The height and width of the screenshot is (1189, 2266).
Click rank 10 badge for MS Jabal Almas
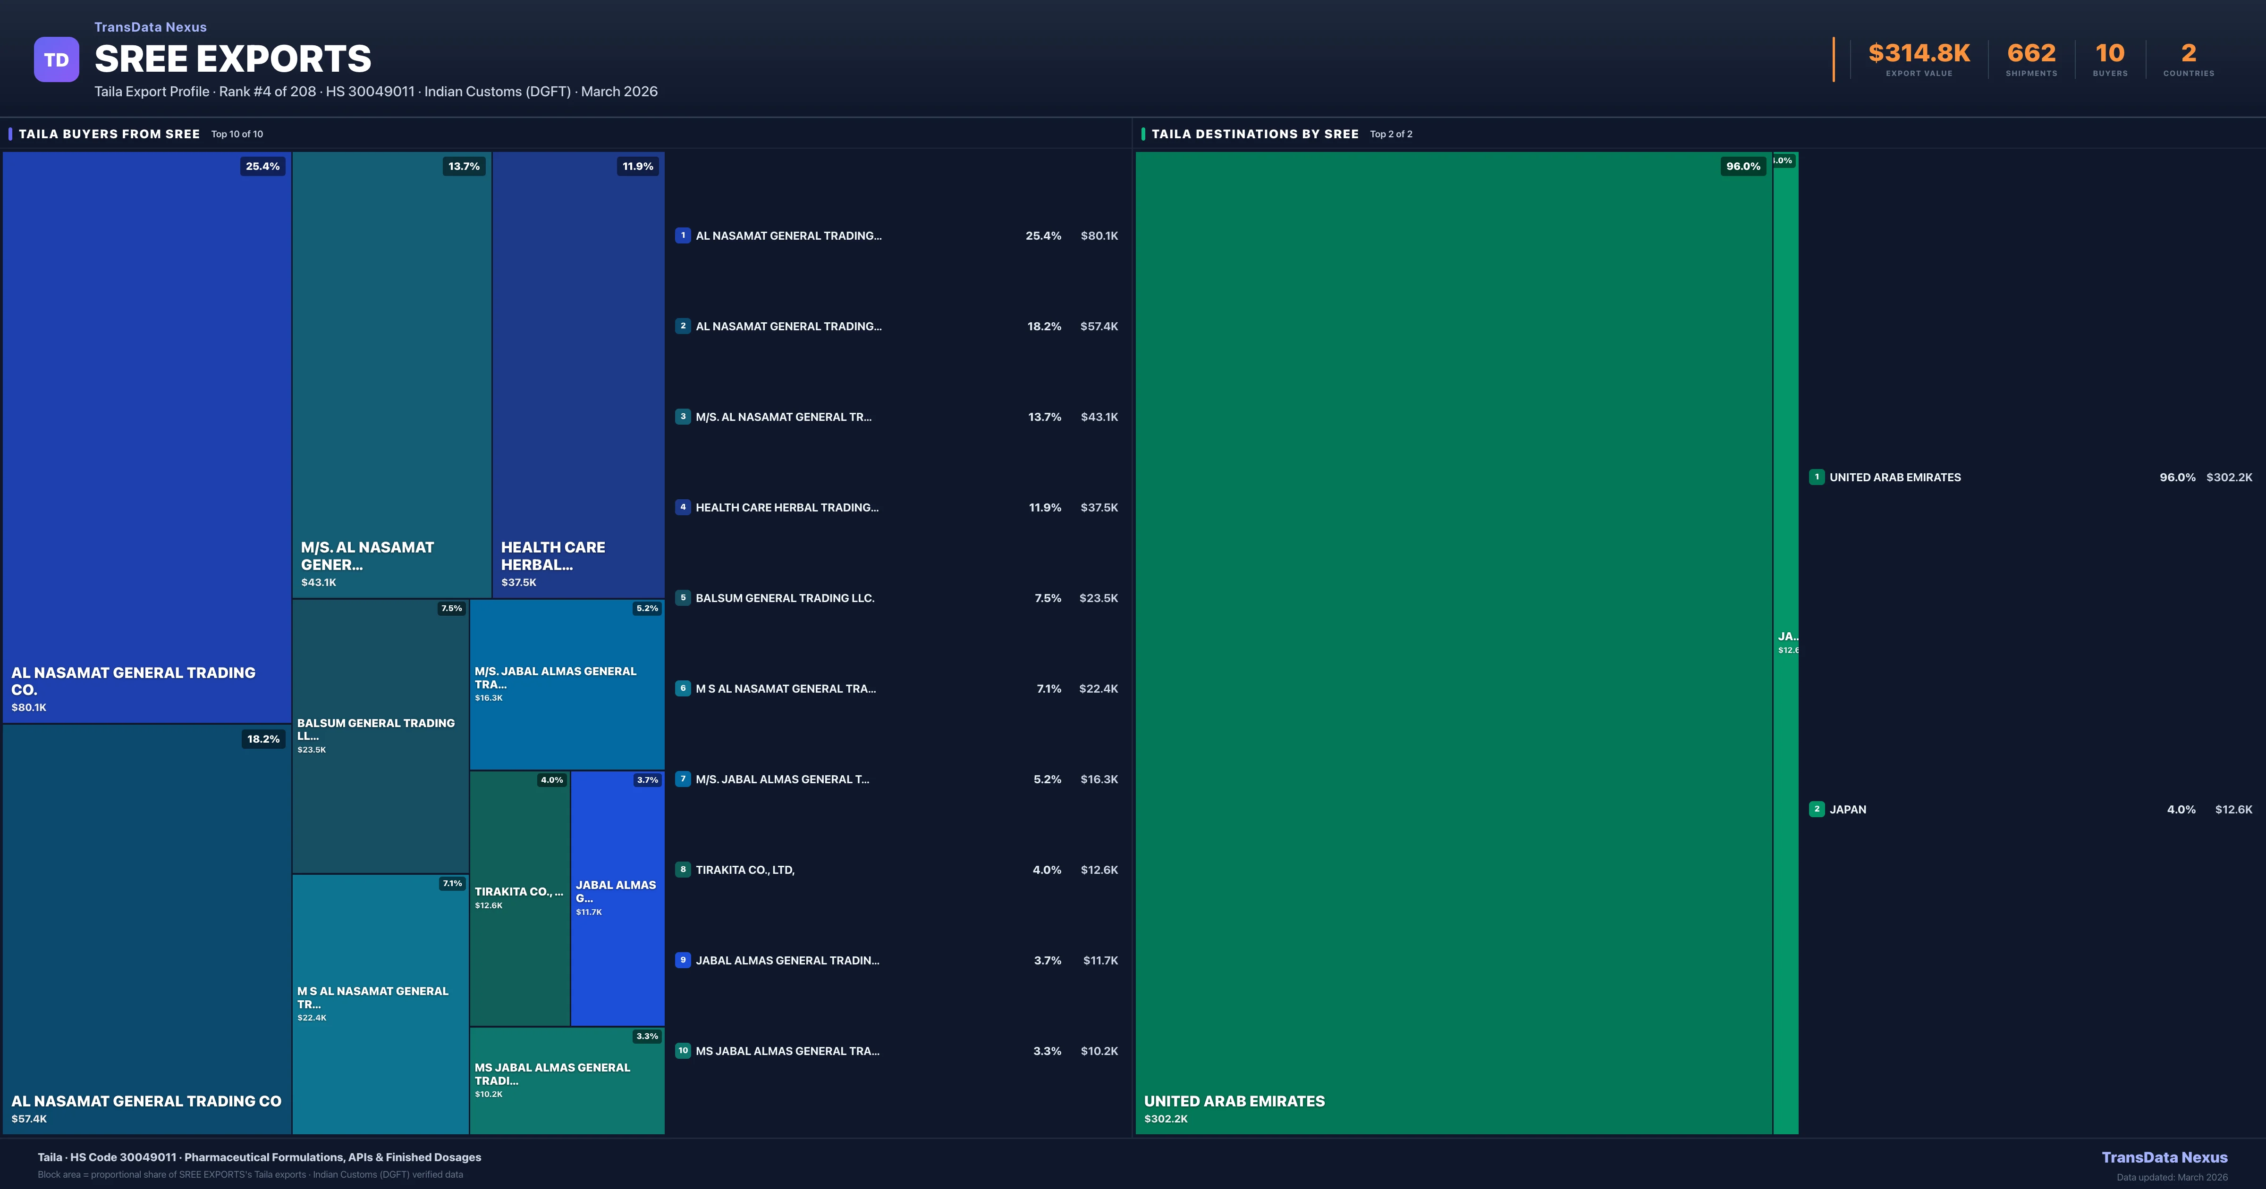pos(683,1051)
